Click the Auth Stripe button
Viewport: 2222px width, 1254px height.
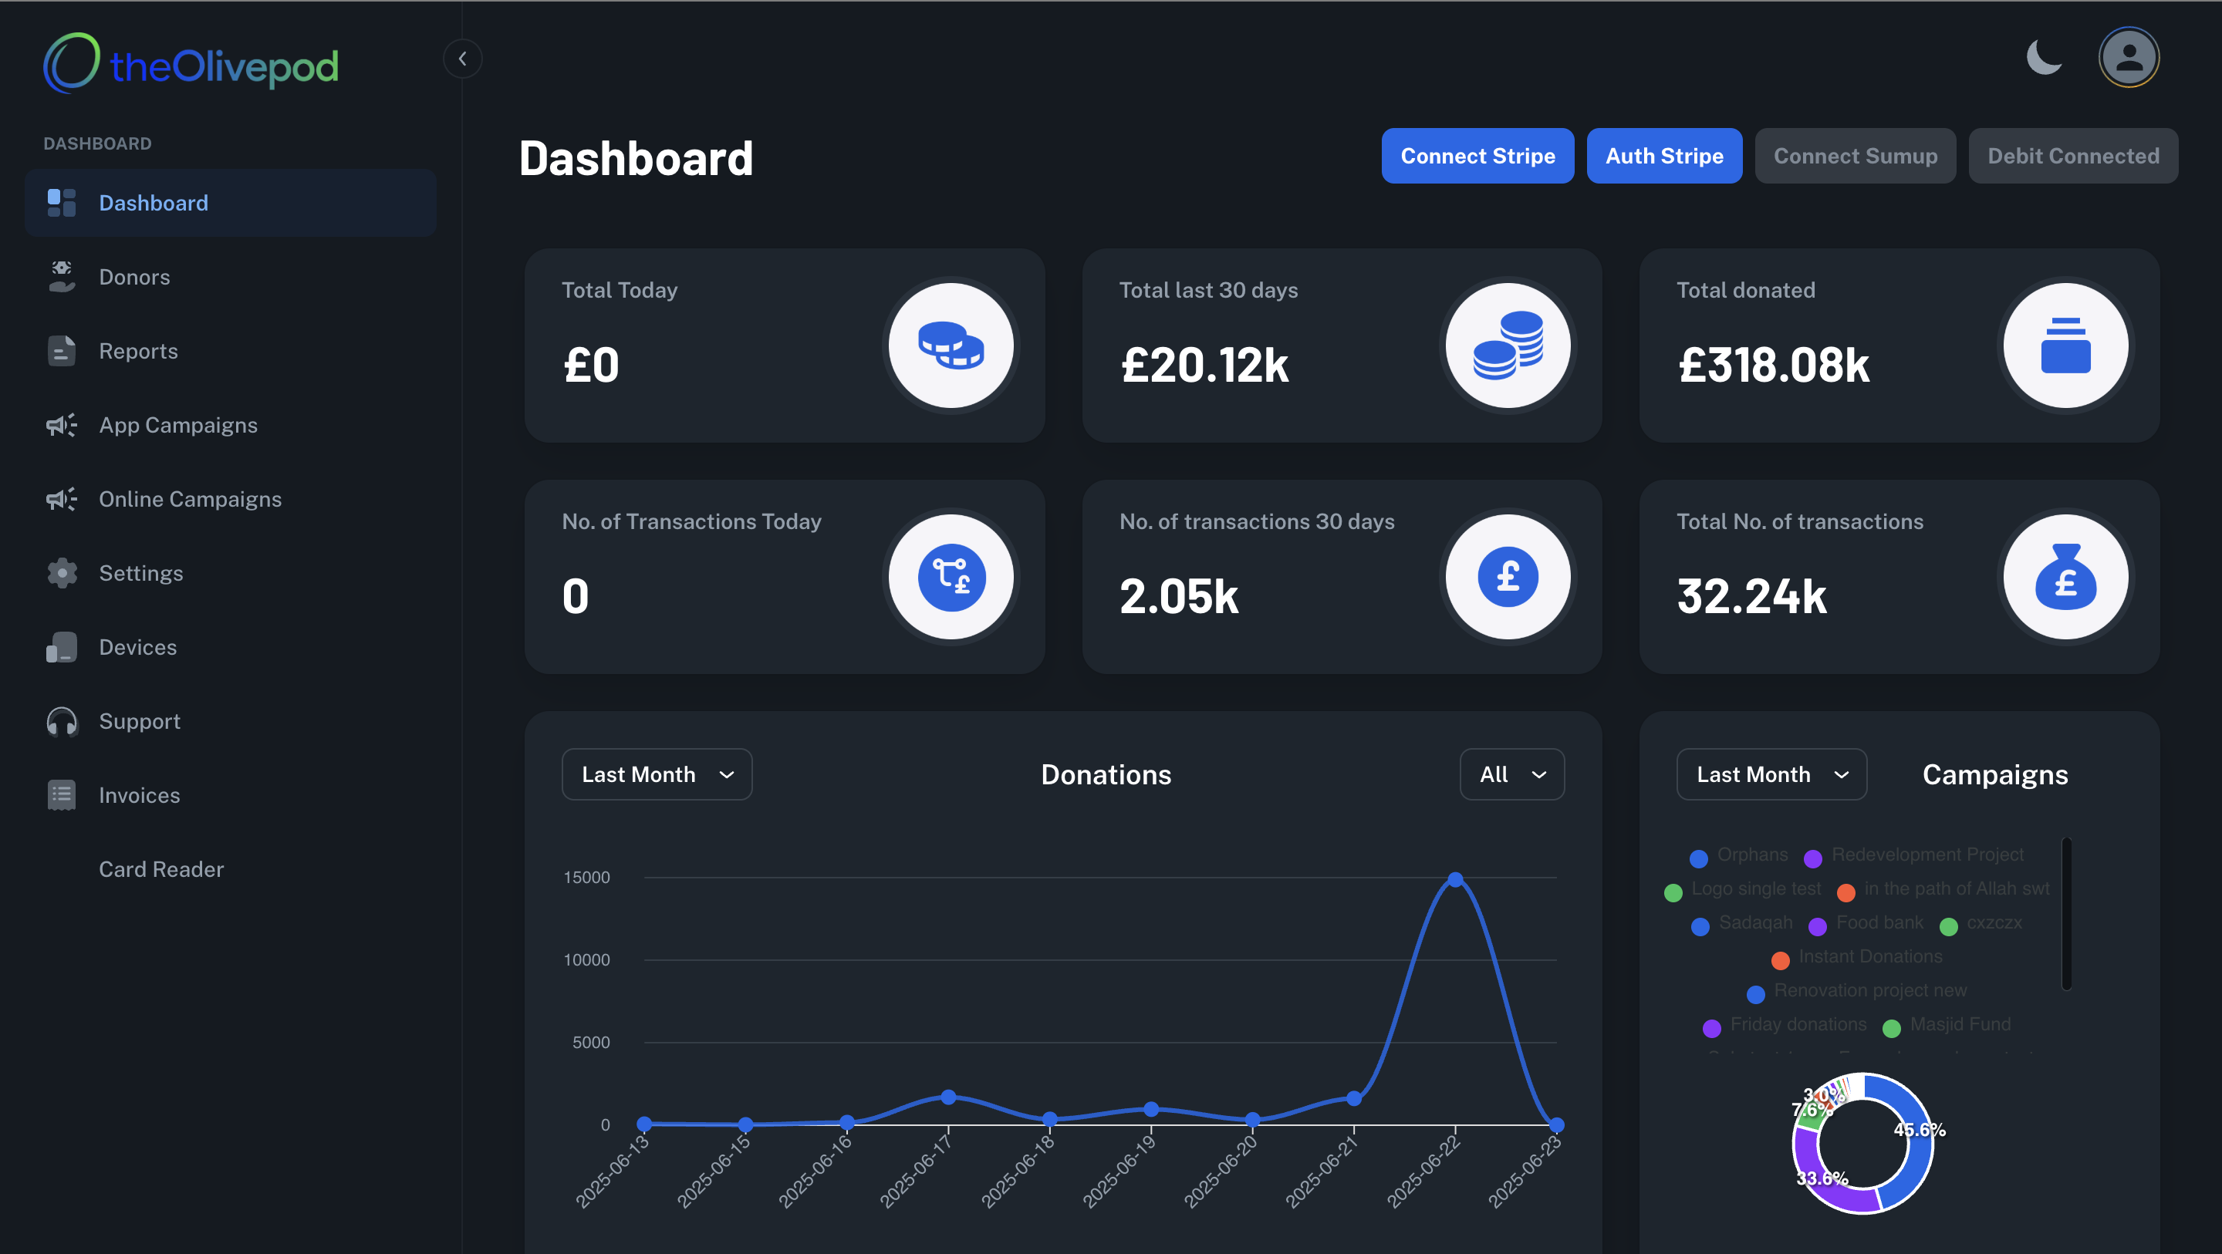pyautogui.click(x=1664, y=156)
